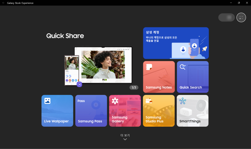
Task: Click the Quick Share phone preview image
Action: coord(72,70)
